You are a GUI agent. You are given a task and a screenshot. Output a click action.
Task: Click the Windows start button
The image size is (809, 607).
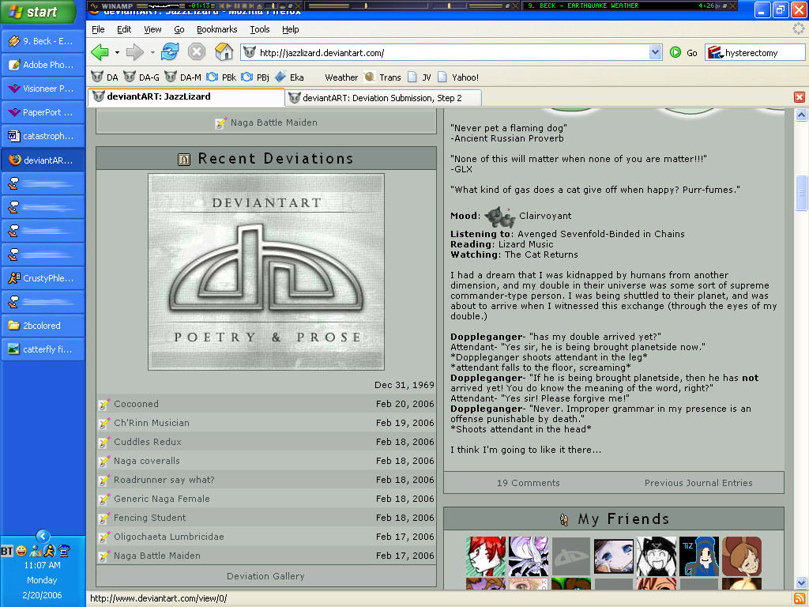38,12
